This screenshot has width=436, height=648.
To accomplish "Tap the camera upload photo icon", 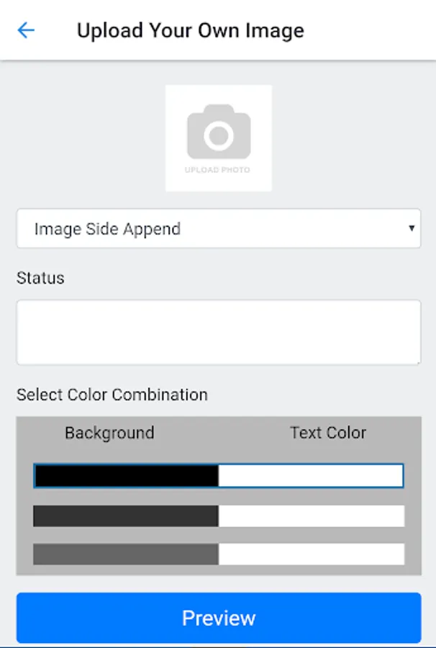I will click(x=219, y=132).
